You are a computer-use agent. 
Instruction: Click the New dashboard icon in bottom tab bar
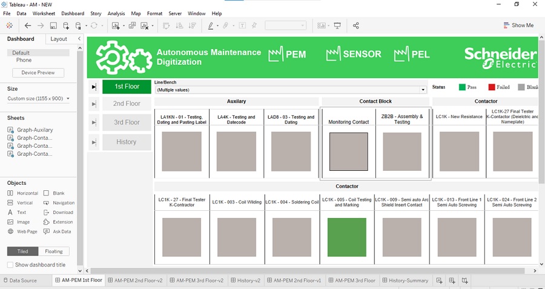coord(452,280)
